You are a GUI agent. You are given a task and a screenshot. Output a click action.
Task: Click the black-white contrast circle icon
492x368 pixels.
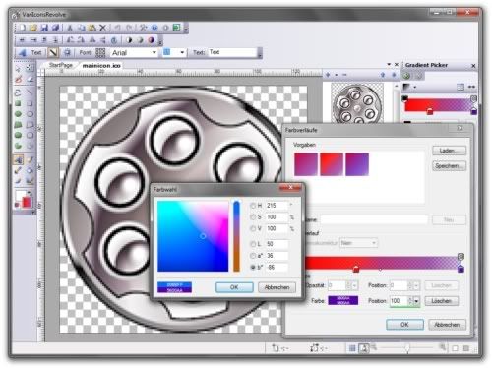point(129,40)
